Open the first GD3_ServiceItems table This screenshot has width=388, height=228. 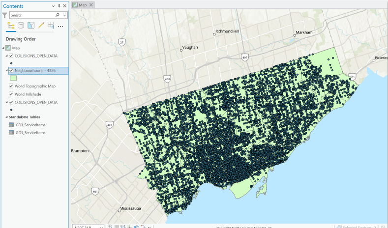[30, 125]
